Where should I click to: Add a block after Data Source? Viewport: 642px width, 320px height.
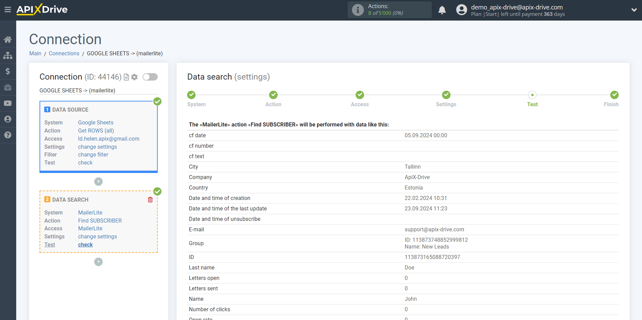[x=98, y=181]
